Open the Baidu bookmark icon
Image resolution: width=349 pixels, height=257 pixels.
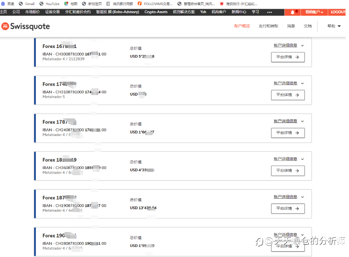(x=3, y=4)
